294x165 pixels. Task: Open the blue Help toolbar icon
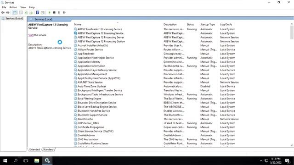[38, 12]
